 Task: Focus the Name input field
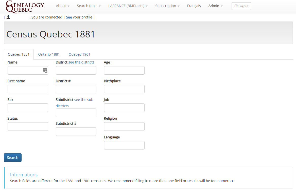[28, 70]
